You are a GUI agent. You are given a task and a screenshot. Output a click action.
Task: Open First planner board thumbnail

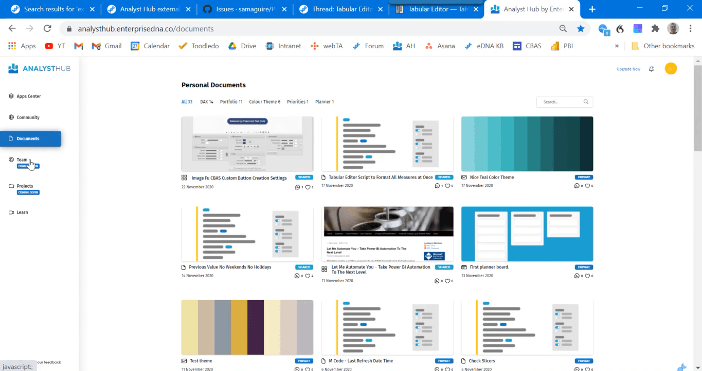527,234
